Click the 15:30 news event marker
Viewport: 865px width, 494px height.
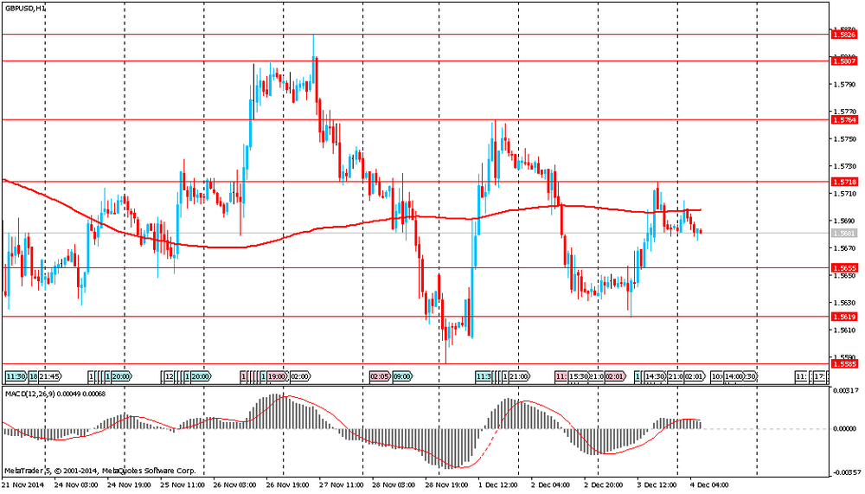(x=579, y=377)
